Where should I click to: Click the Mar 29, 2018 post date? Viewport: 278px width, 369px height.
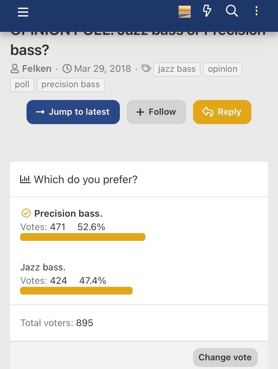click(x=102, y=69)
